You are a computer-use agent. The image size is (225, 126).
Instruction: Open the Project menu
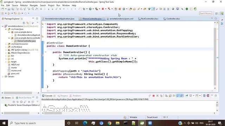tap(51, 6)
